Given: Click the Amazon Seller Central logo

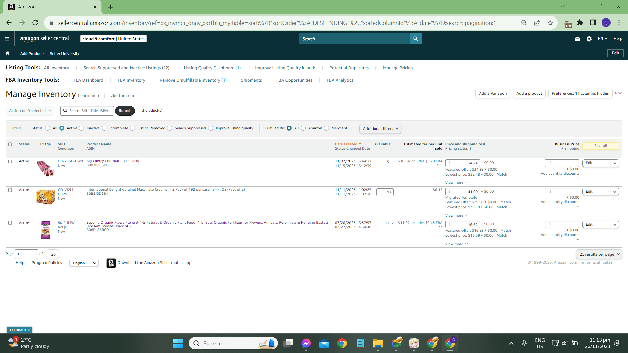Looking at the screenshot, I should tap(44, 39).
